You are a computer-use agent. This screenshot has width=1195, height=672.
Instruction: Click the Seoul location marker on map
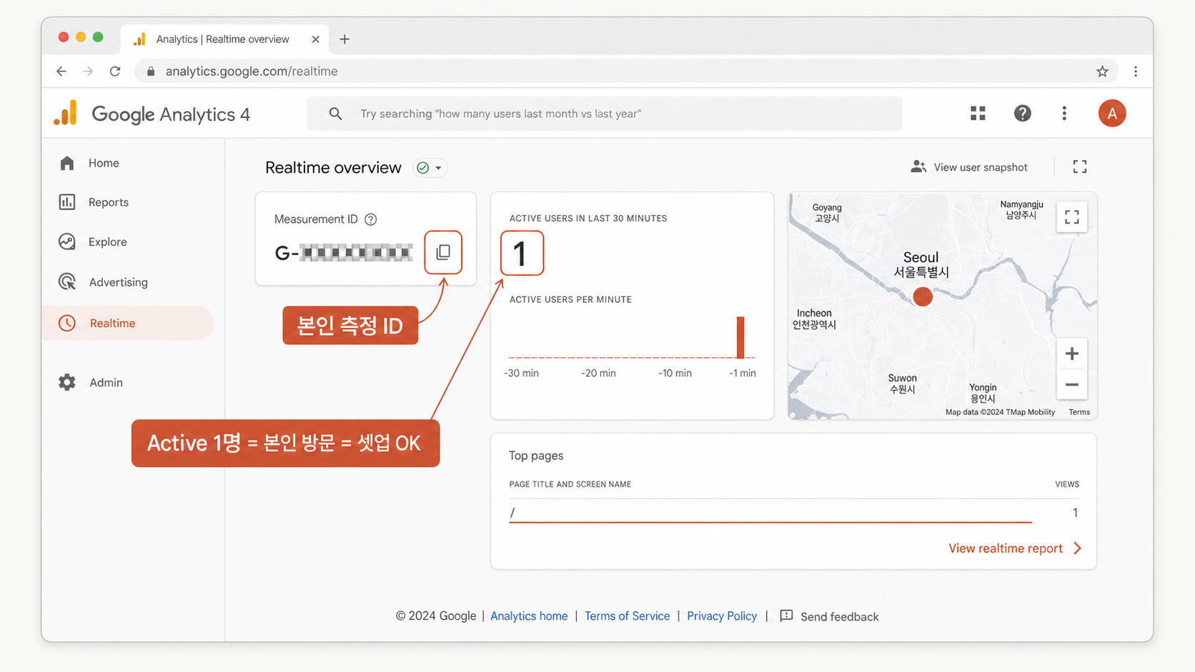coord(923,296)
